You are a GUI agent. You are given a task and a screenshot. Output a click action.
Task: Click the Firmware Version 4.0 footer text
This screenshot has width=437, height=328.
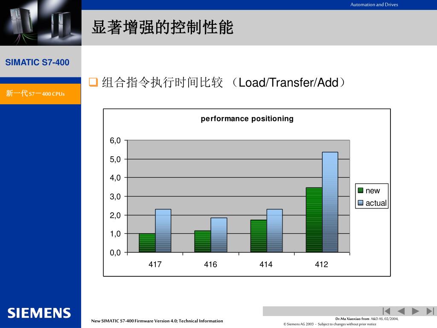[x=157, y=321]
